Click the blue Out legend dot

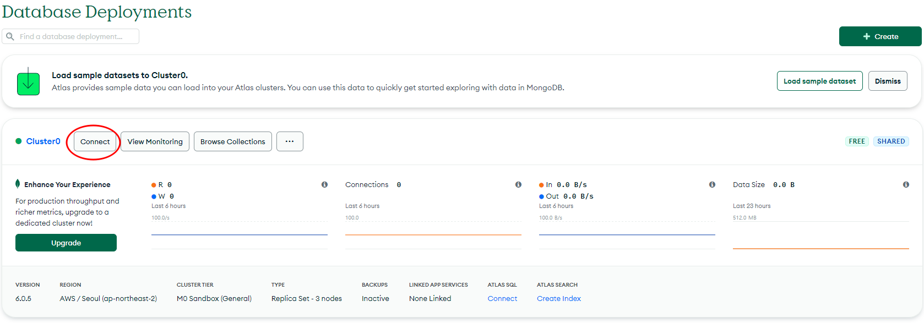(541, 196)
